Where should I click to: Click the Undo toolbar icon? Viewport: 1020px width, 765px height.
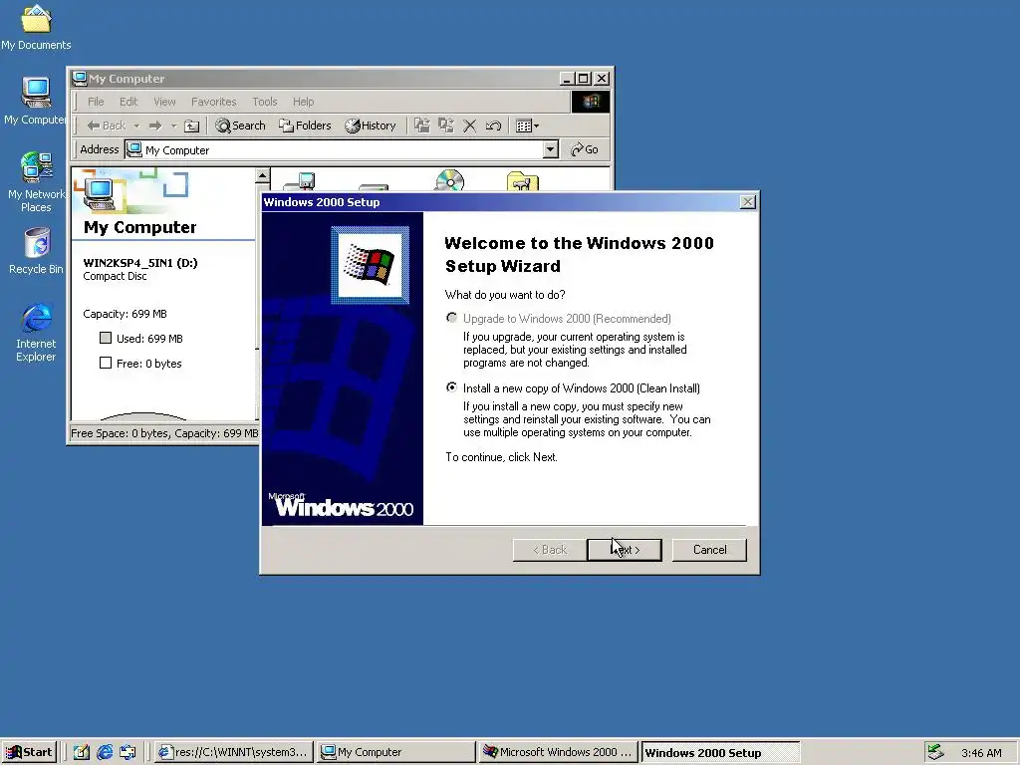(494, 126)
